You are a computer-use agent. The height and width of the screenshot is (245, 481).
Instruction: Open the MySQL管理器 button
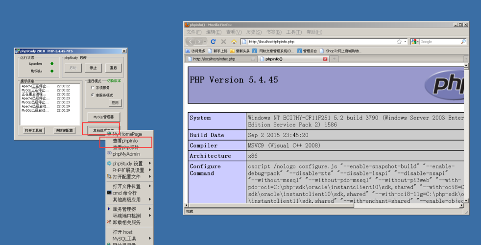pyautogui.click(x=104, y=117)
